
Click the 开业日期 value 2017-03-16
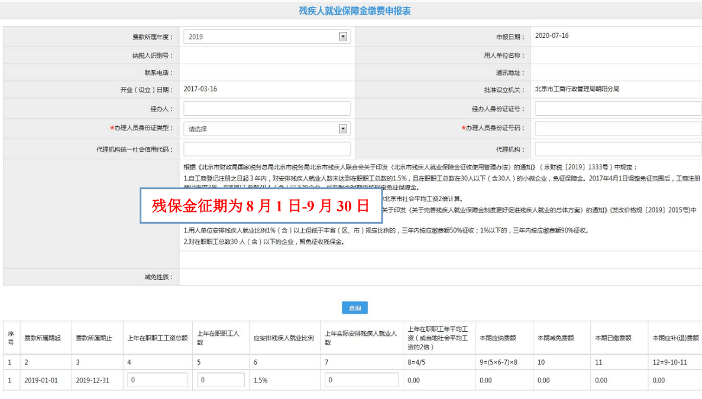point(200,89)
